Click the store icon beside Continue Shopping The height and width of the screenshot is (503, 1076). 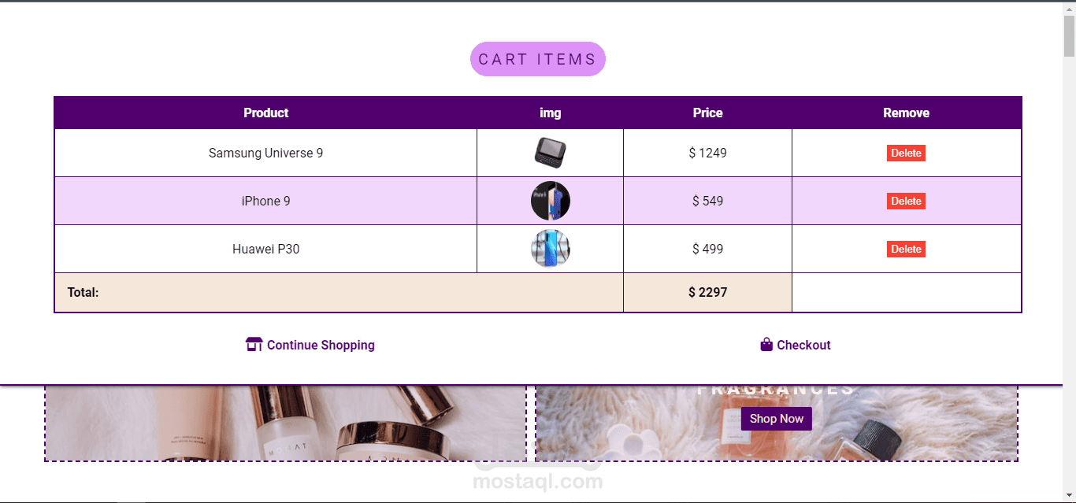[x=254, y=345]
